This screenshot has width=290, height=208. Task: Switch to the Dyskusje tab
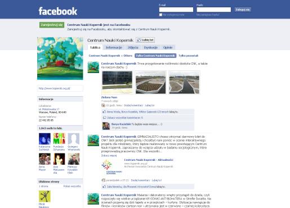151,47
